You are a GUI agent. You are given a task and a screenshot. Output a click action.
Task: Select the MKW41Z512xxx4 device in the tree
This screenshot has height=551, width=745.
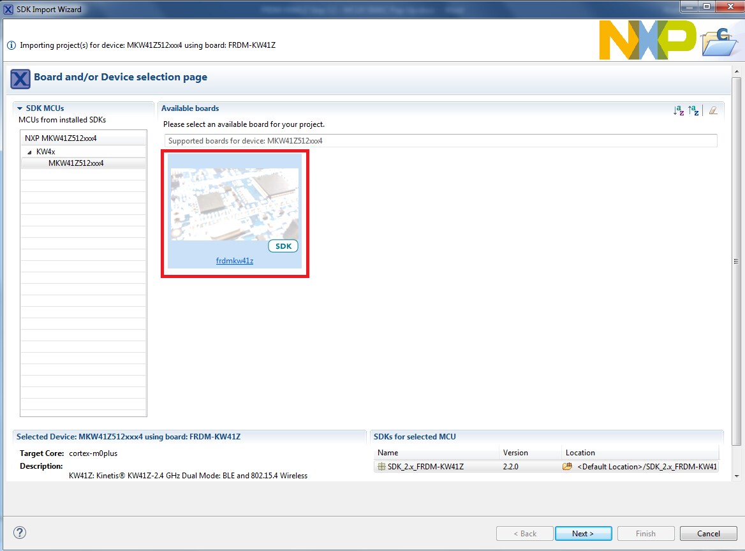pos(76,163)
